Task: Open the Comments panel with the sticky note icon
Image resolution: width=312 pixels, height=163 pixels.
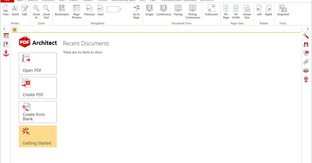Action: tap(306, 53)
